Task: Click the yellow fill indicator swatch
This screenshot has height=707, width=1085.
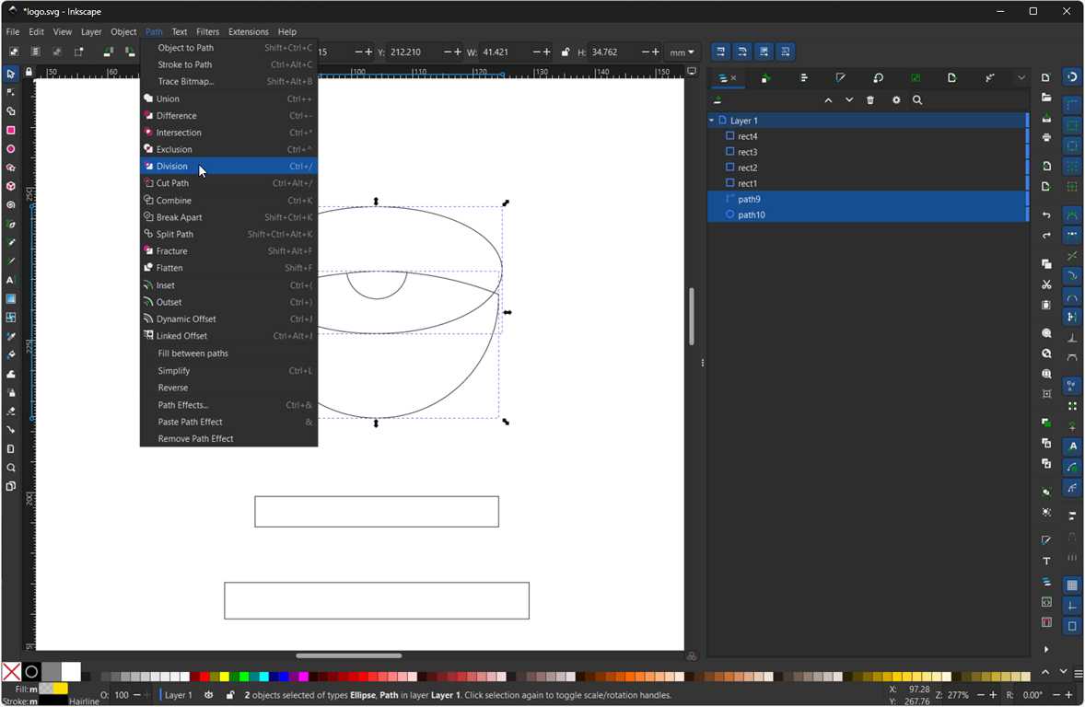Action: pos(60,689)
